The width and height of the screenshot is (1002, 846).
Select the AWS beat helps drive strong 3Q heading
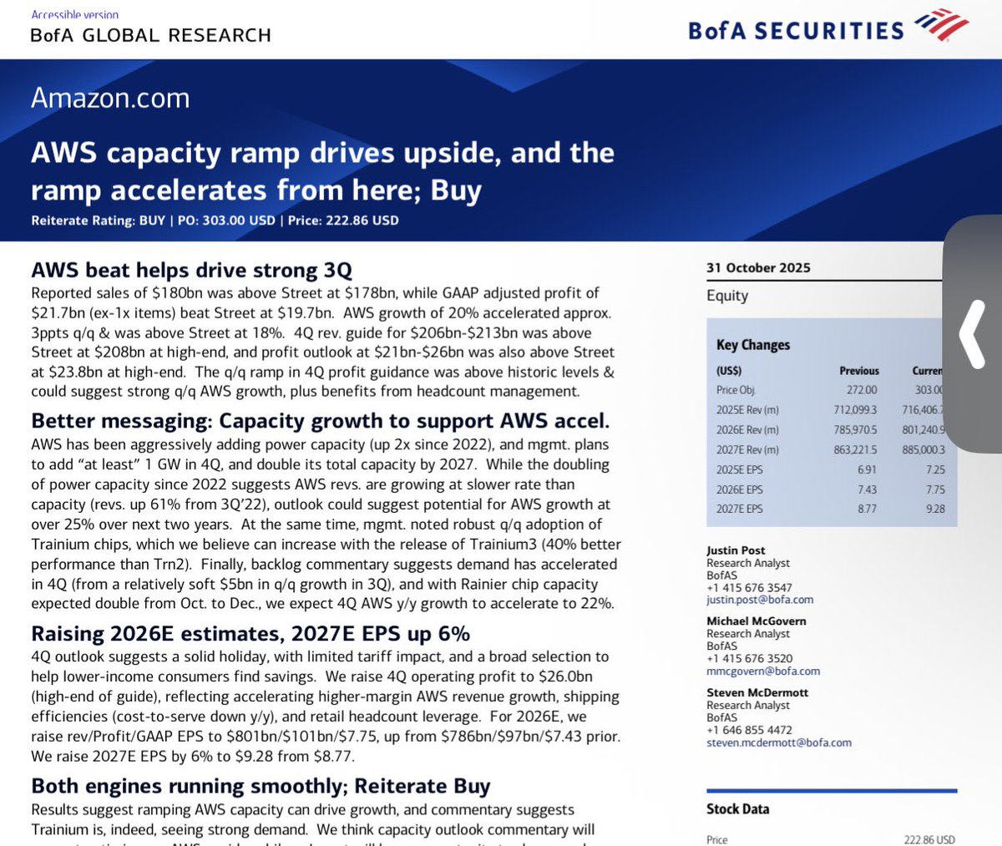[x=191, y=270]
